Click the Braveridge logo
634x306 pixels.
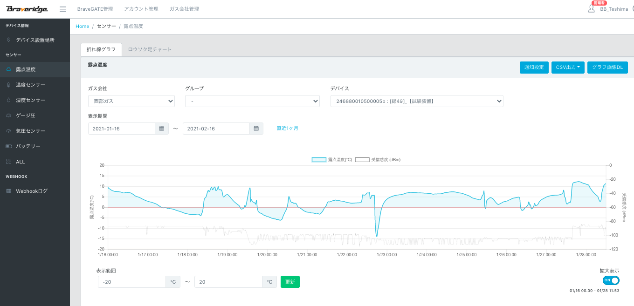click(27, 9)
